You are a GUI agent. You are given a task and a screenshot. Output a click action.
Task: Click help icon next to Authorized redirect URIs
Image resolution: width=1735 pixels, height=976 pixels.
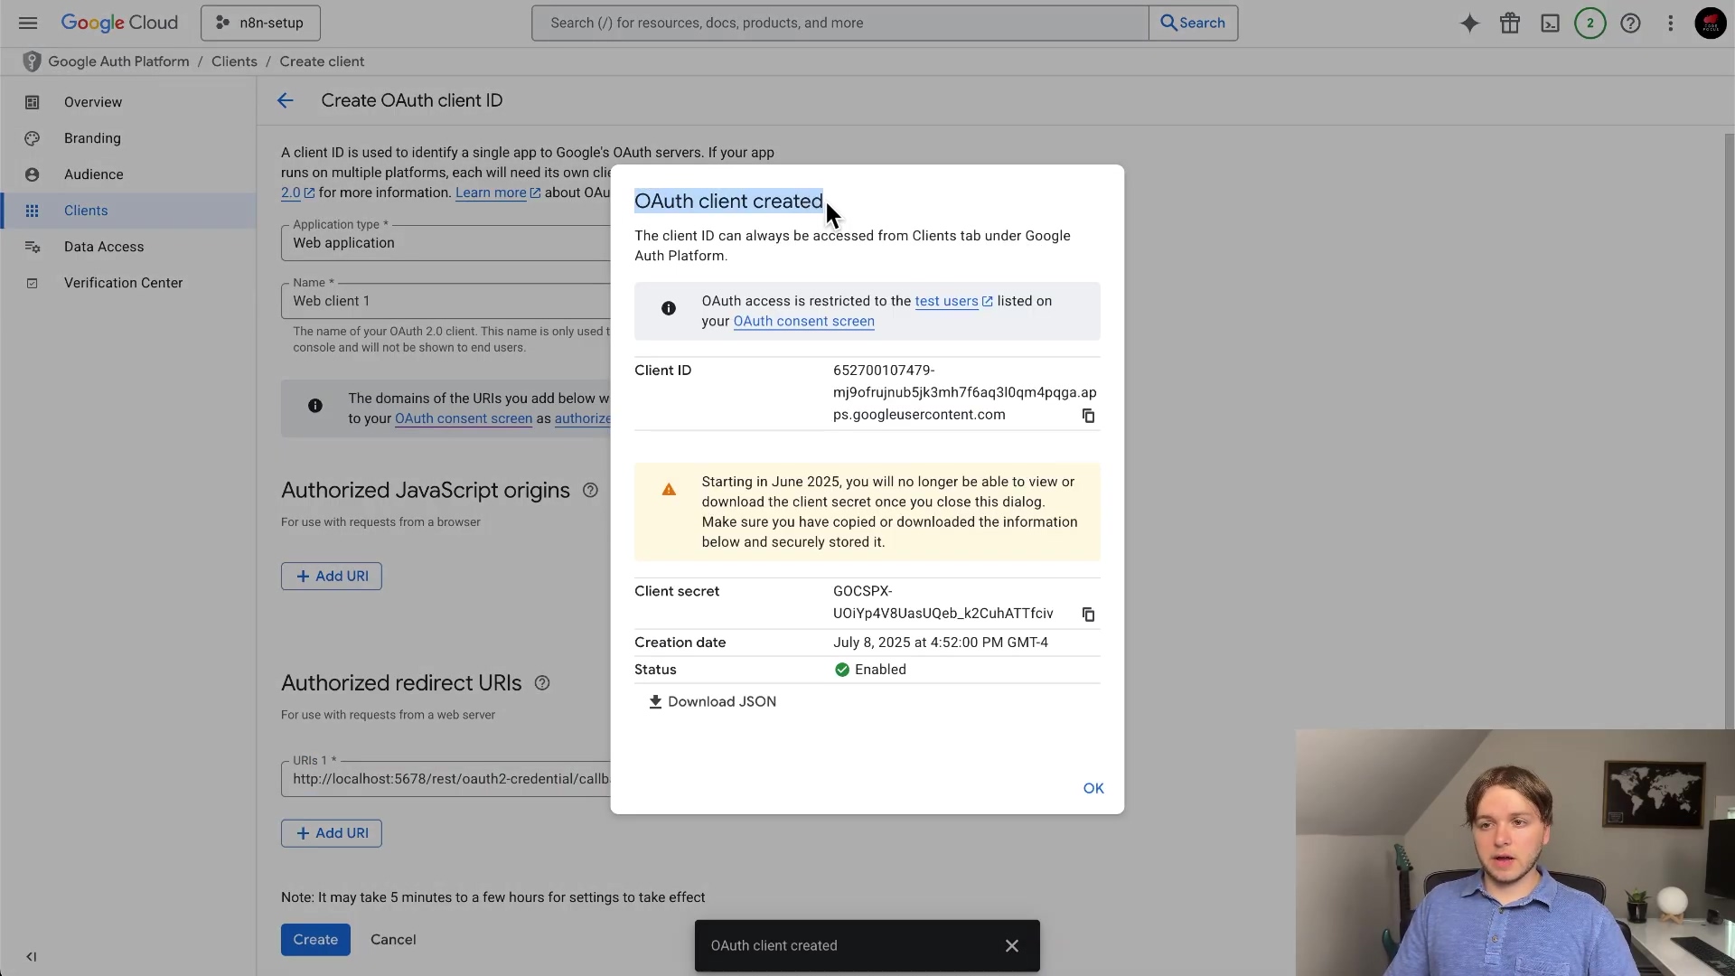tap(542, 683)
